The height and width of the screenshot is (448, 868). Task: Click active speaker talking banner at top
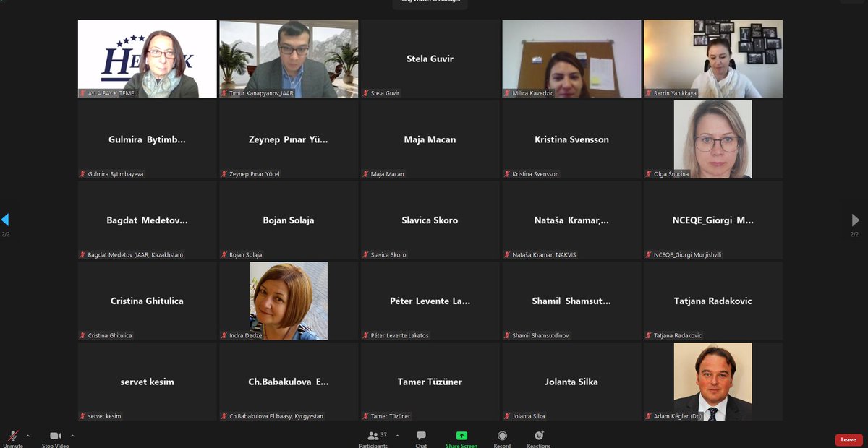[x=430, y=3]
